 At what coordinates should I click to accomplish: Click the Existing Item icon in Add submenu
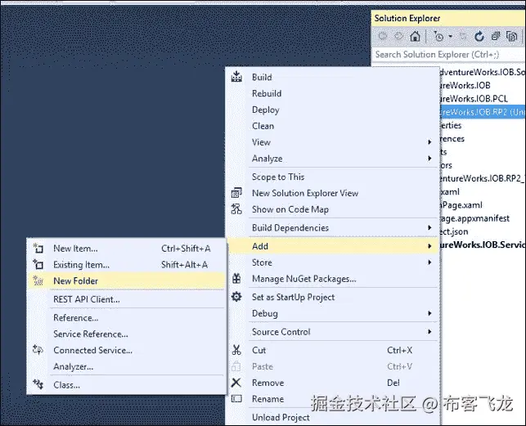point(38,265)
